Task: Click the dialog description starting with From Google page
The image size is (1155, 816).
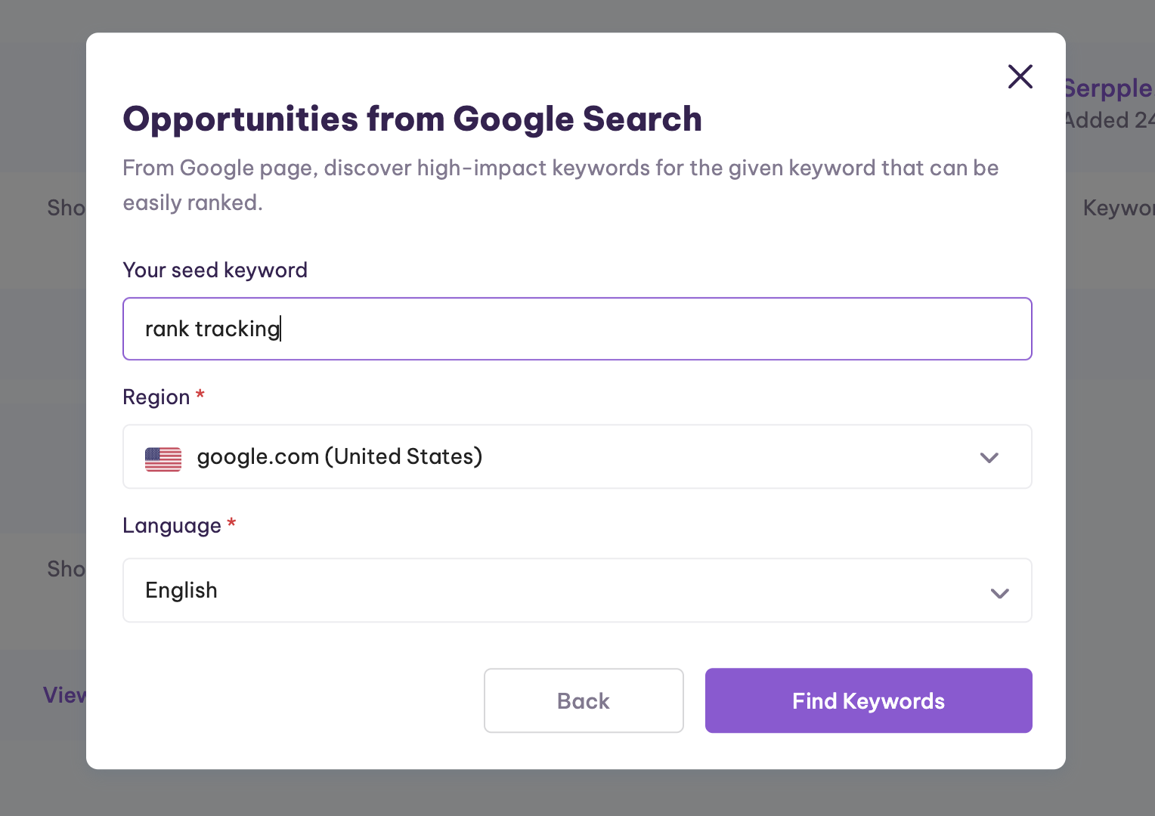Action: coord(561,185)
